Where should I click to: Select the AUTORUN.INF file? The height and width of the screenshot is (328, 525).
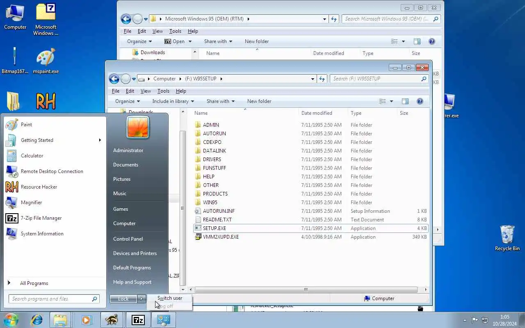(x=311, y=211)
